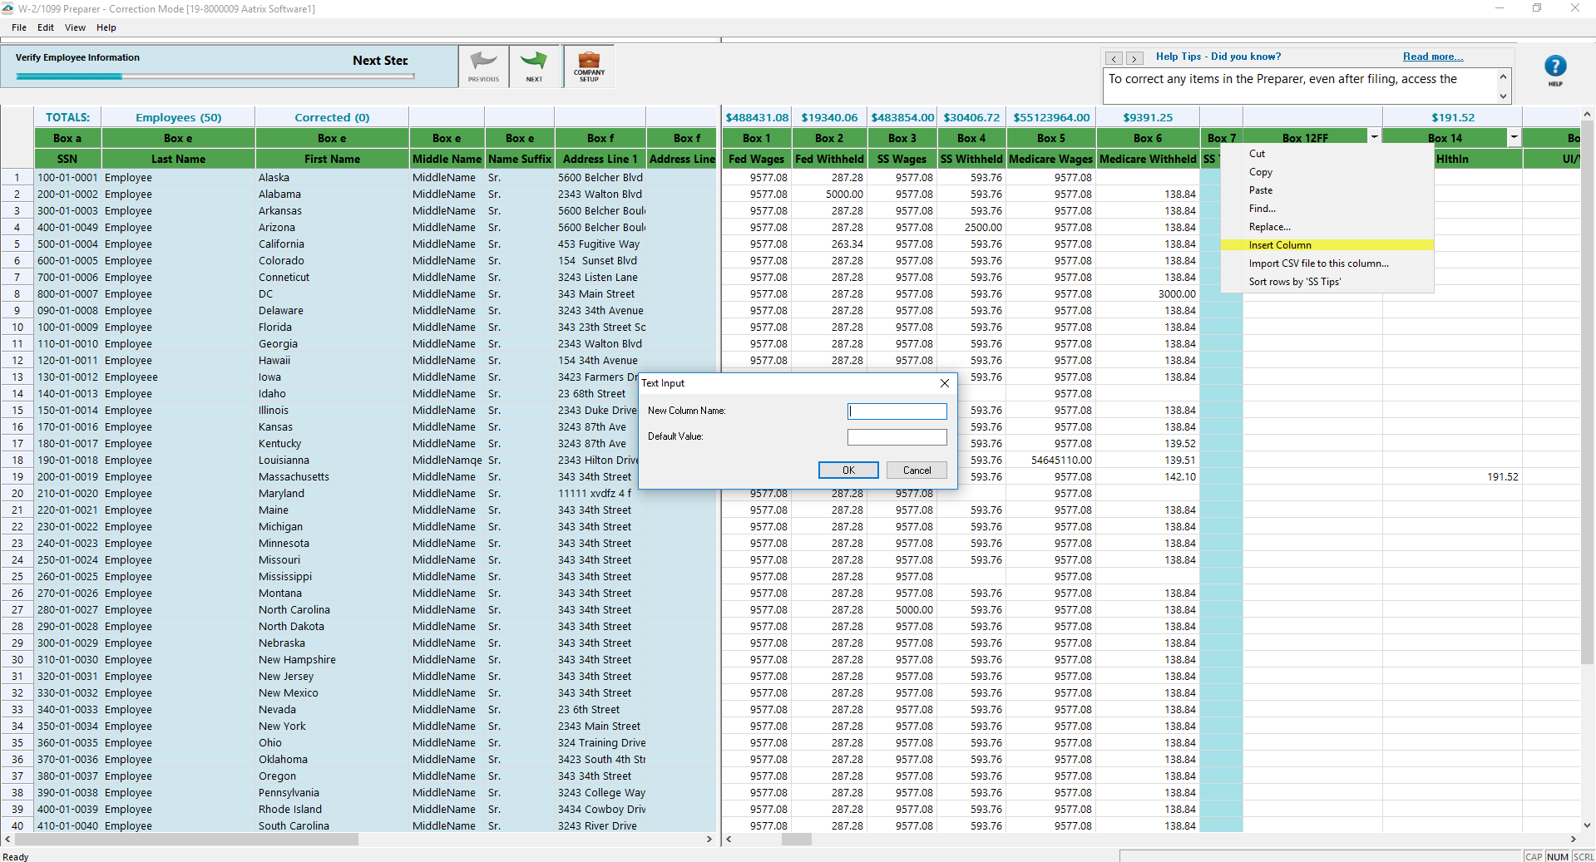Choose Sort rows by 'SS Tips'
The image size is (1596, 862).
1294,282
